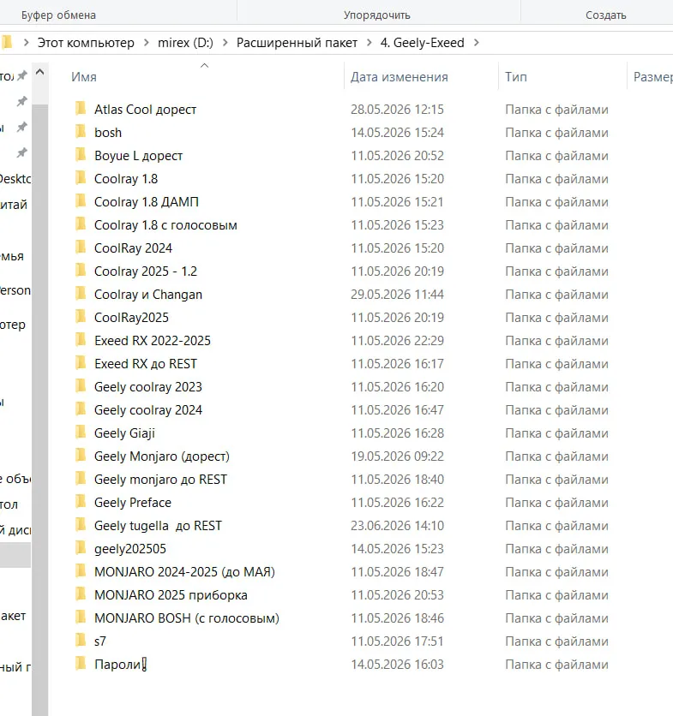This screenshot has height=716, width=673.
Task: Select the Geely Monjaro (дорест) folder
Action: (x=162, y=456)
